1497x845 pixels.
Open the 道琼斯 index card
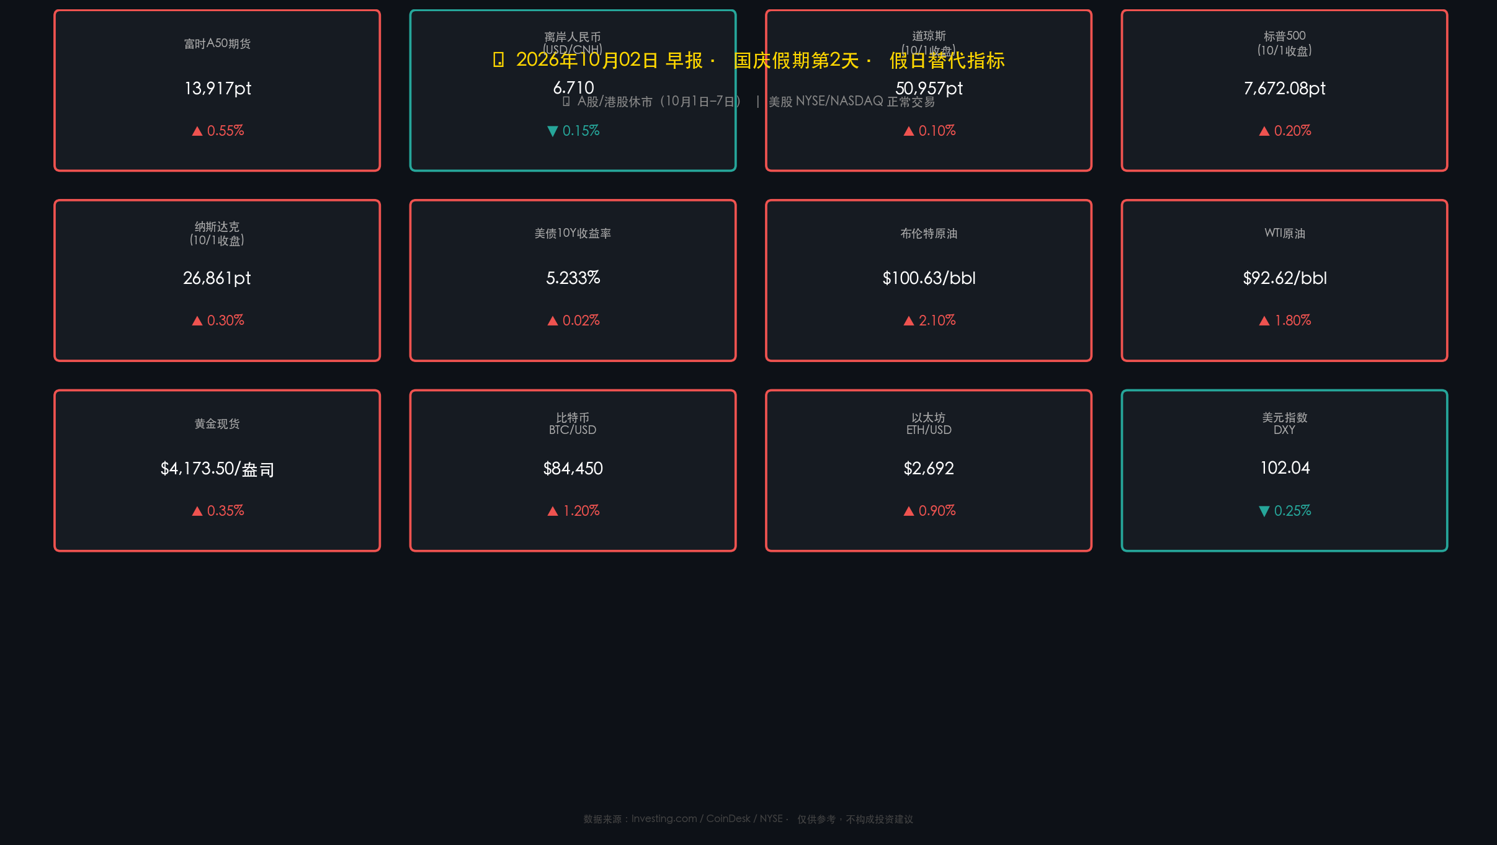(929, 91)
